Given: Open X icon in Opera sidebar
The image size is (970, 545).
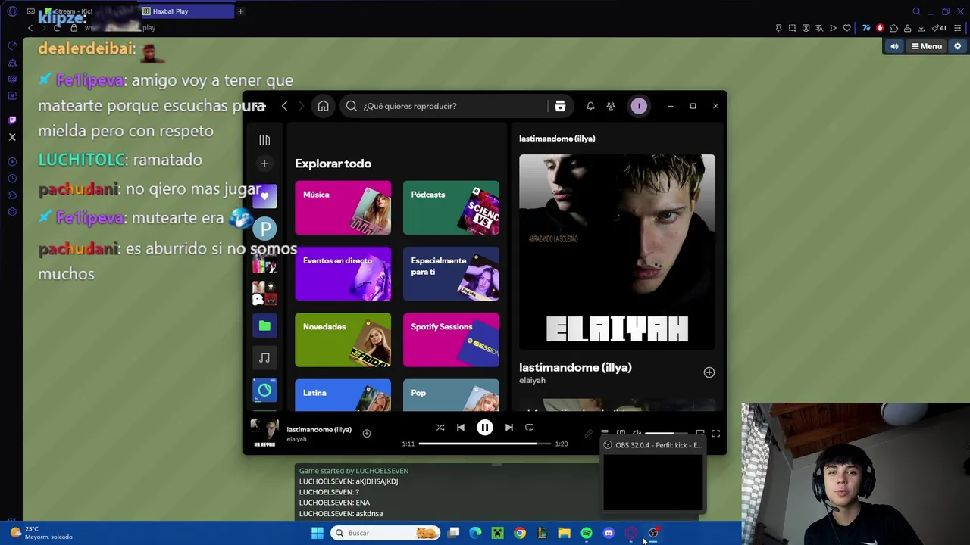Looking at the screenshot, I should click(x=12, y=137).
